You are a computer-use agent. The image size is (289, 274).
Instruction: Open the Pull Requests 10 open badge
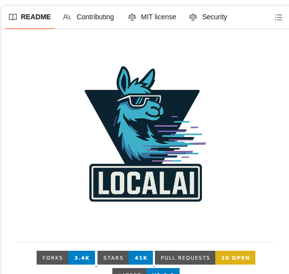[x=205, y=258]
